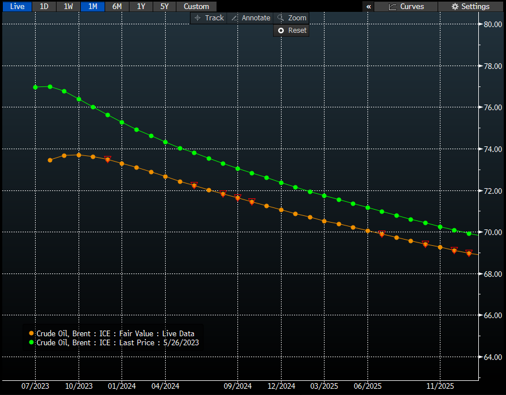
Task: Open the Custom date range option
Action: (196, 6)
